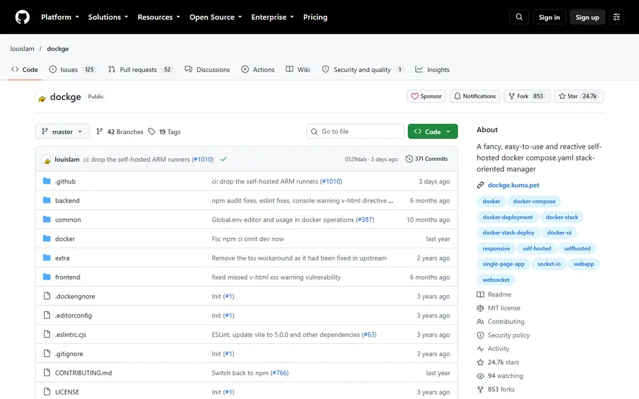Click the .eslintrc.cjs file icon
The width and height of the screenshot is (639, 399).
pos(47,334)
